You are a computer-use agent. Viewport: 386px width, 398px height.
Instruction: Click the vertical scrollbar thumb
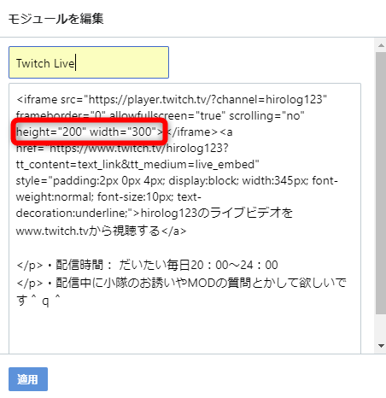(x=381, y=183)
